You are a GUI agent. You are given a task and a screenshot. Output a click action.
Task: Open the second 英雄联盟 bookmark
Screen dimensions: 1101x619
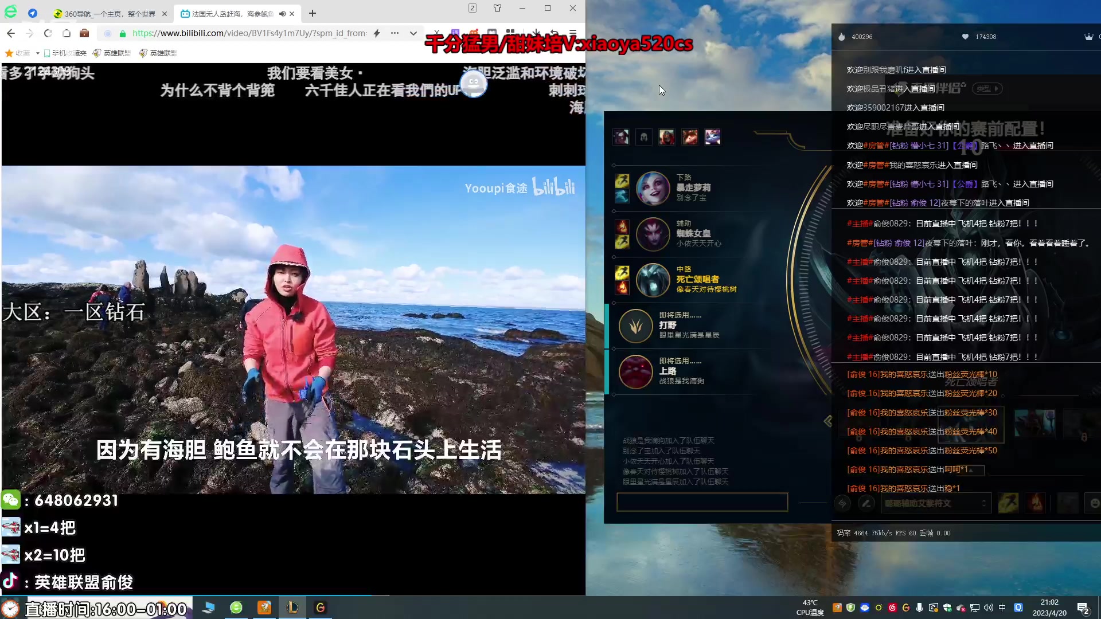point(158,53)
